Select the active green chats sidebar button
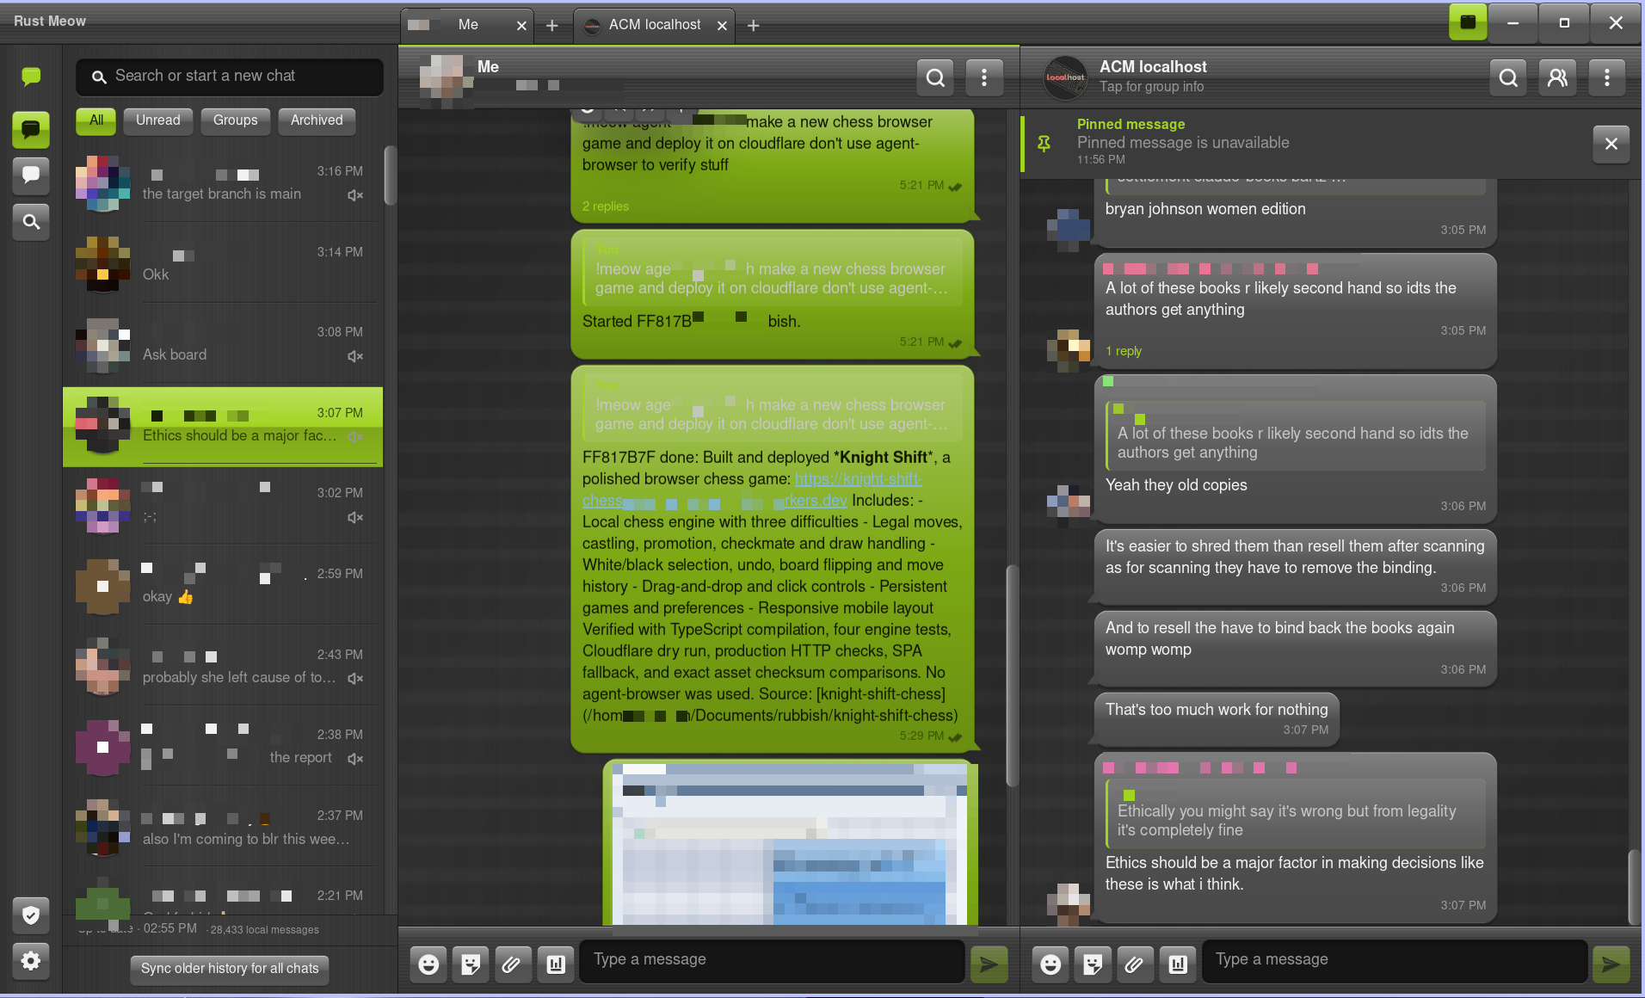Screen dimensions: 1645x998 pos(31,130)
